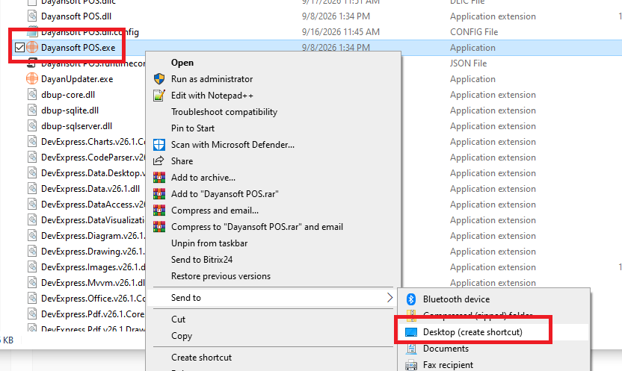Choose Add to "Dayansoft POS.rar"

(225, 194)
